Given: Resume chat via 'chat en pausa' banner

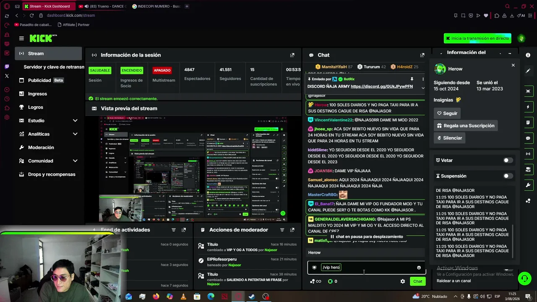Looking at the screenshot, I should [366, 237].
